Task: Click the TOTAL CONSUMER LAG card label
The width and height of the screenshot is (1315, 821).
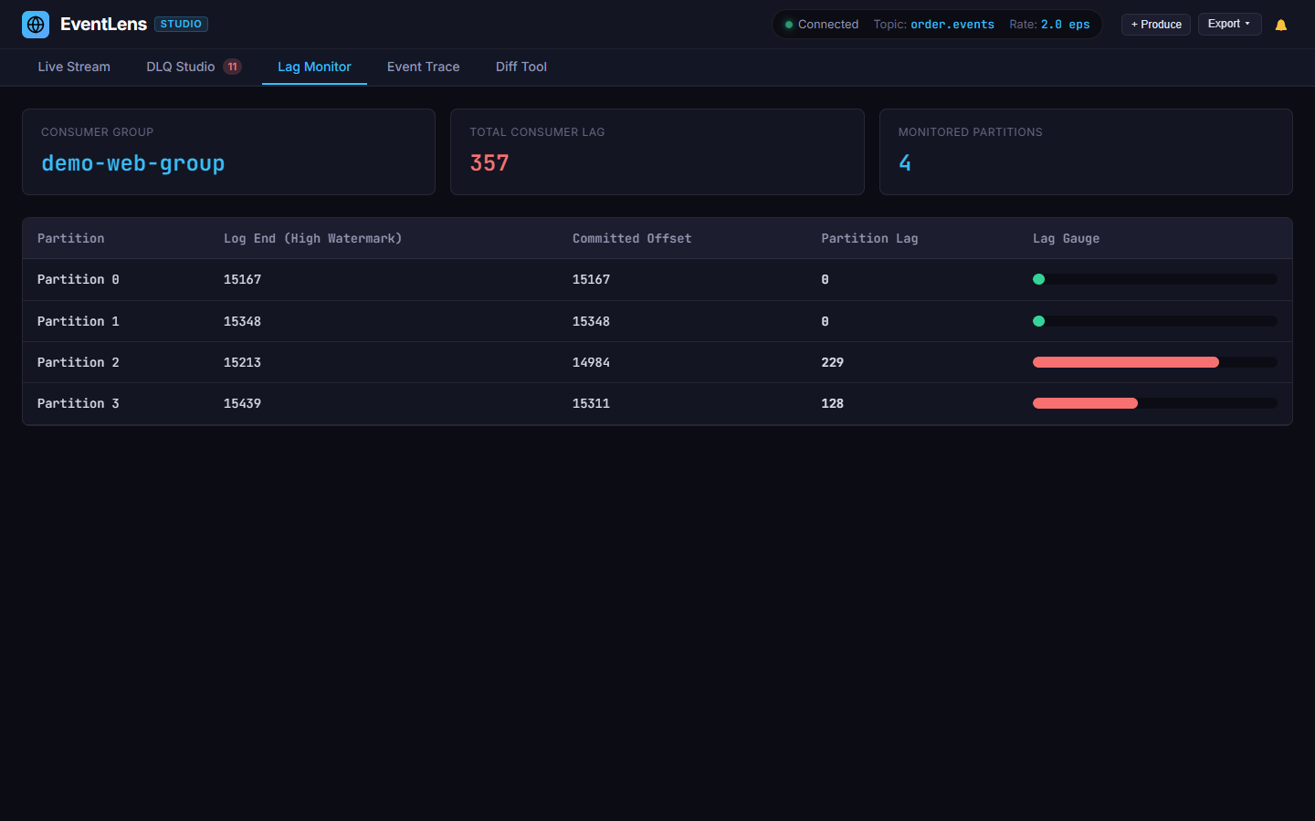Action: click(537, 132)
